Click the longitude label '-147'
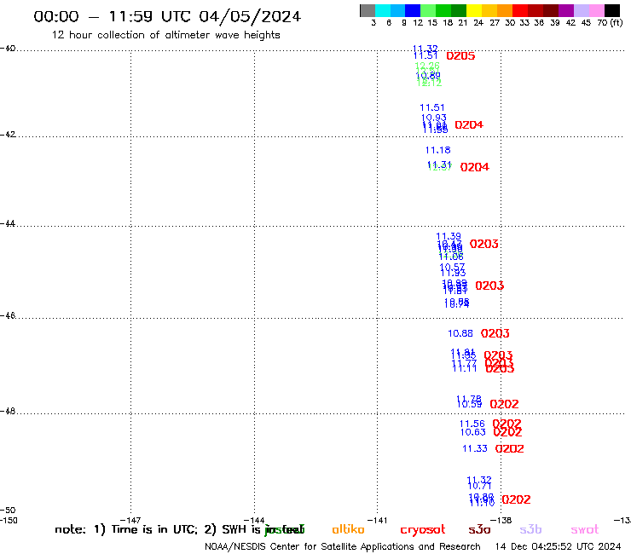 pyautogui.click(x=130, y=520)
